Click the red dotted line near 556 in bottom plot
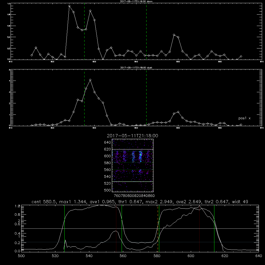The width and height of the screenshot is (265, 265). coord(116,228)
